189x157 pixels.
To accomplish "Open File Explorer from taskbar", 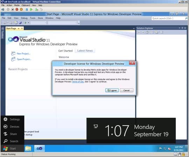I will click(28, 149).
